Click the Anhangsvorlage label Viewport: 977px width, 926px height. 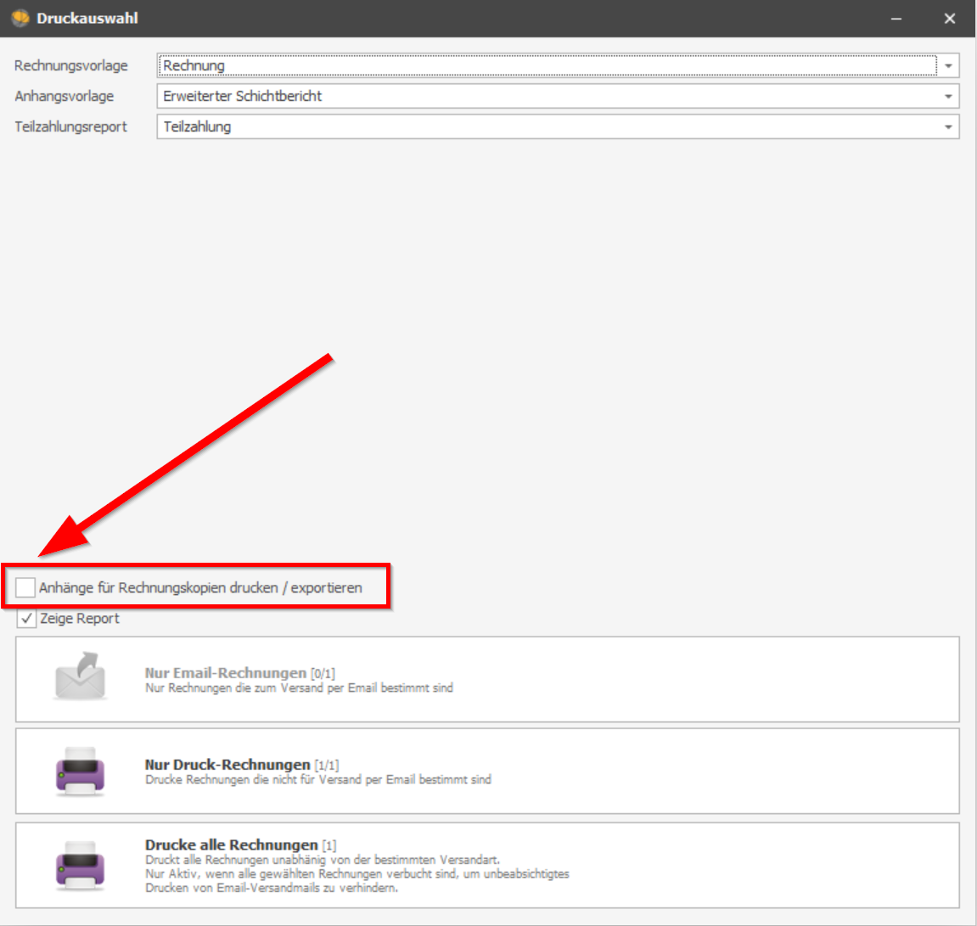pos(65,96)
